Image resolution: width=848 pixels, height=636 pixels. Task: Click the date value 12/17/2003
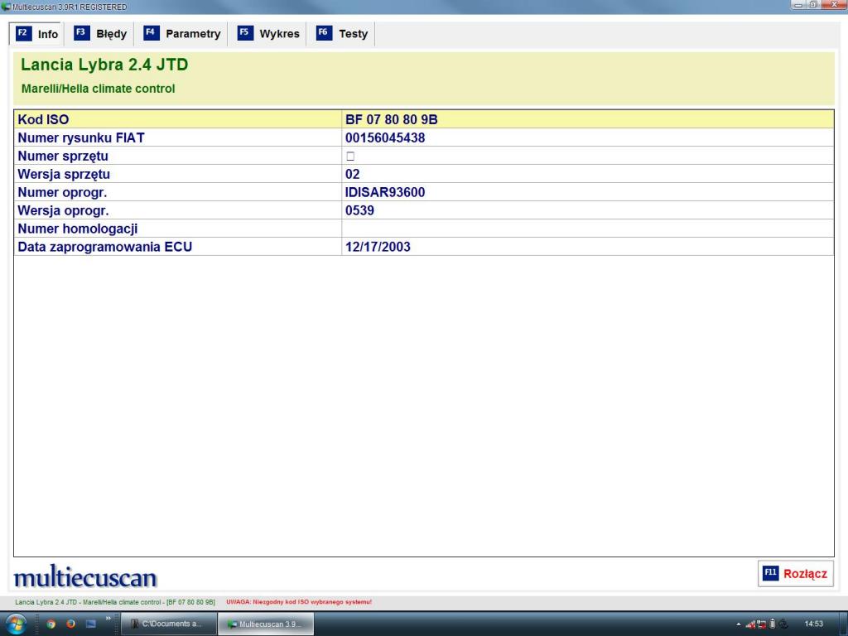click(x=378, y=247)
